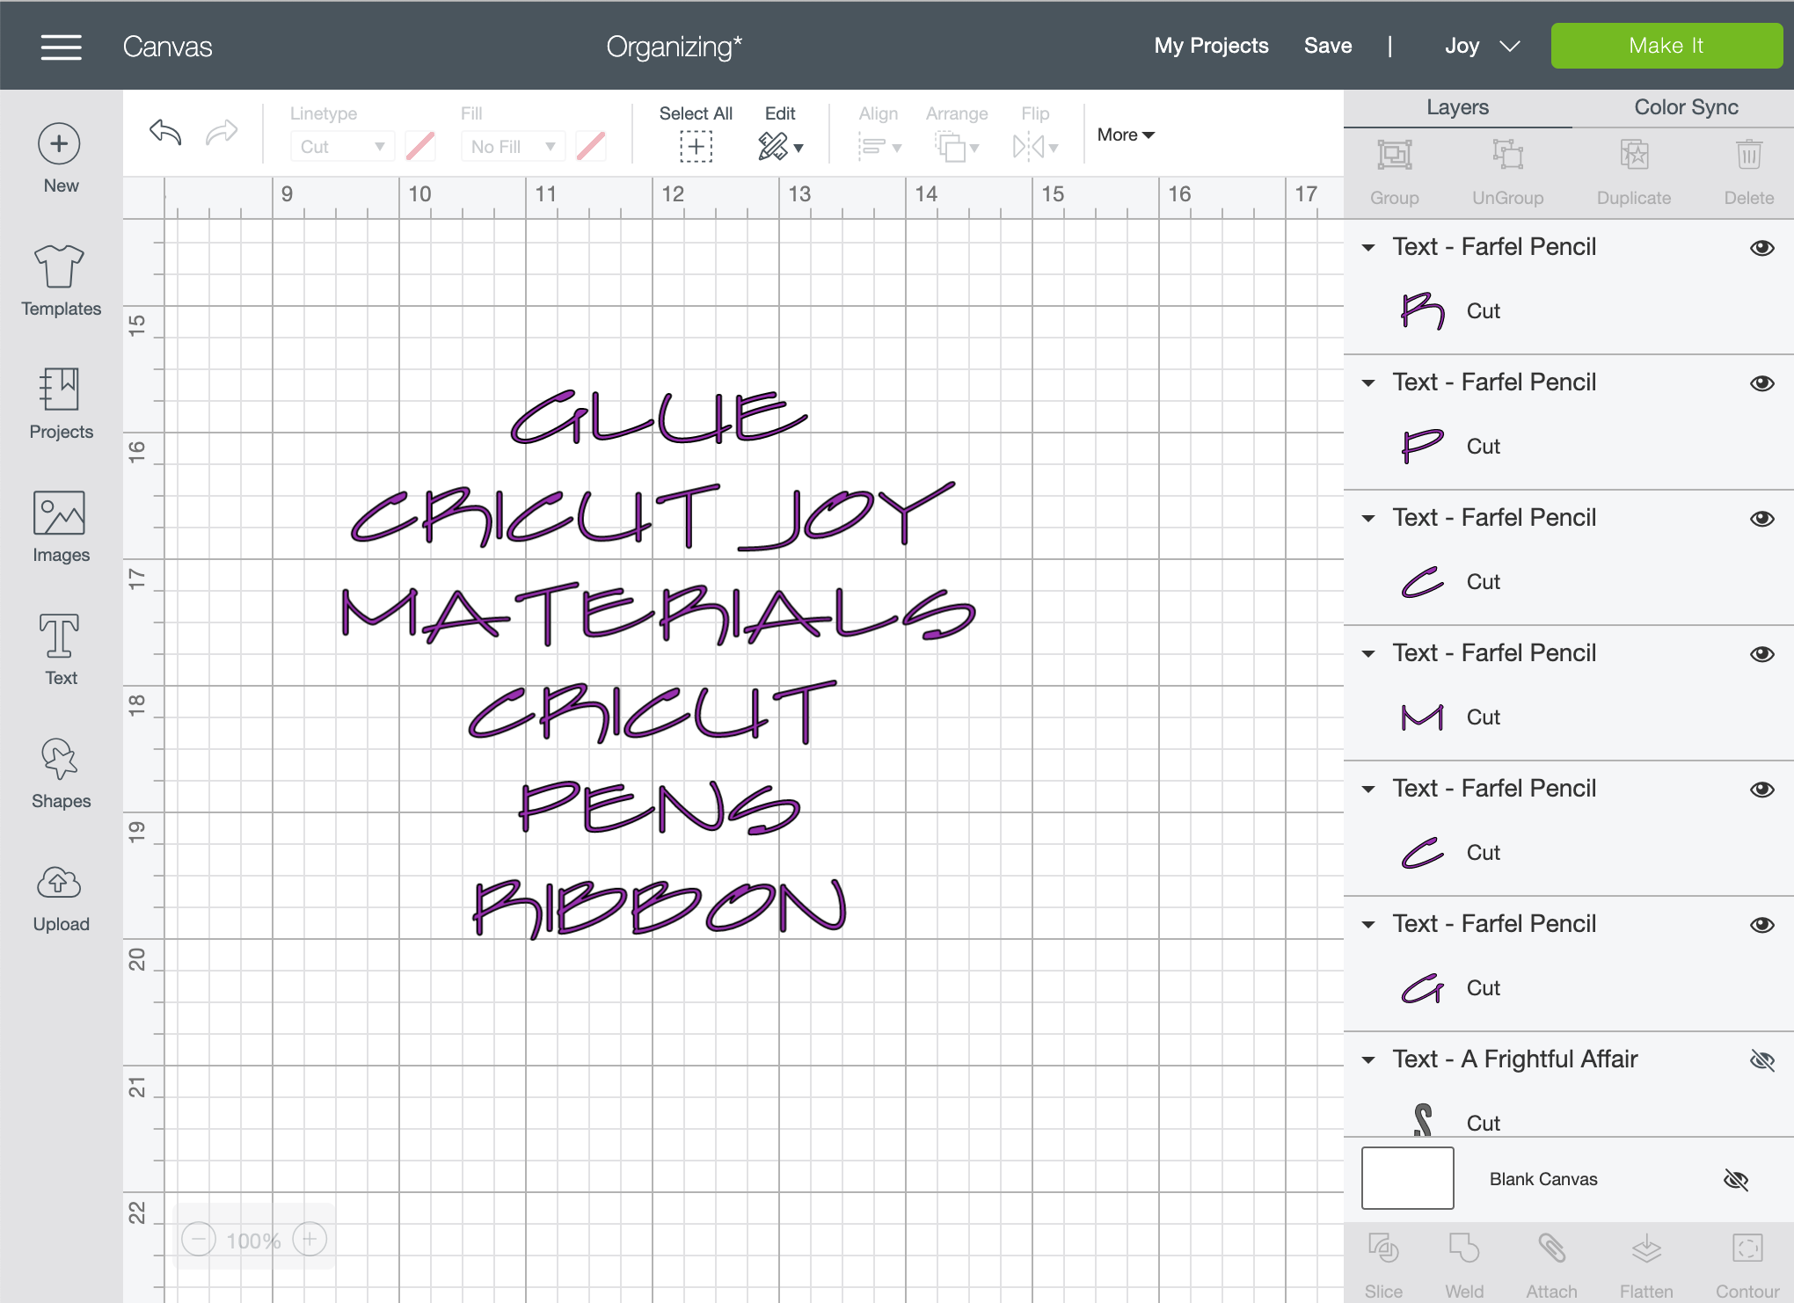Collapse the Farfel Pencil G layer group

(1368, 925)
